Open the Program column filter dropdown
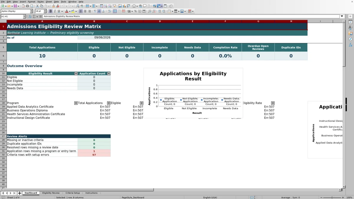Viewport: 354px width, 199px height. [76, 103]
